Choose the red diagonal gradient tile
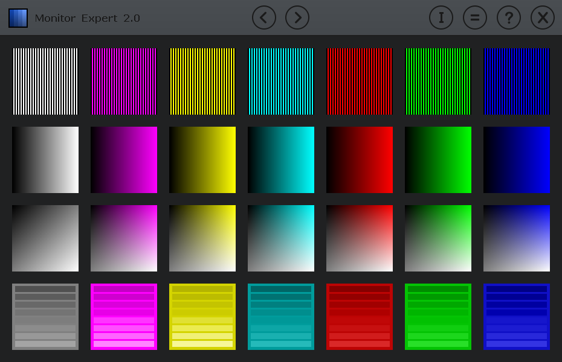This screenshot has height=362, width=562. point(360,238)
